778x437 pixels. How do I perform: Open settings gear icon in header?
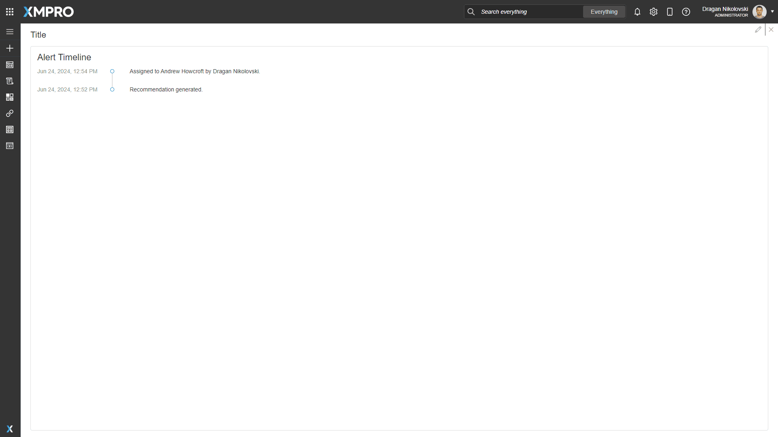click(654, 12)
